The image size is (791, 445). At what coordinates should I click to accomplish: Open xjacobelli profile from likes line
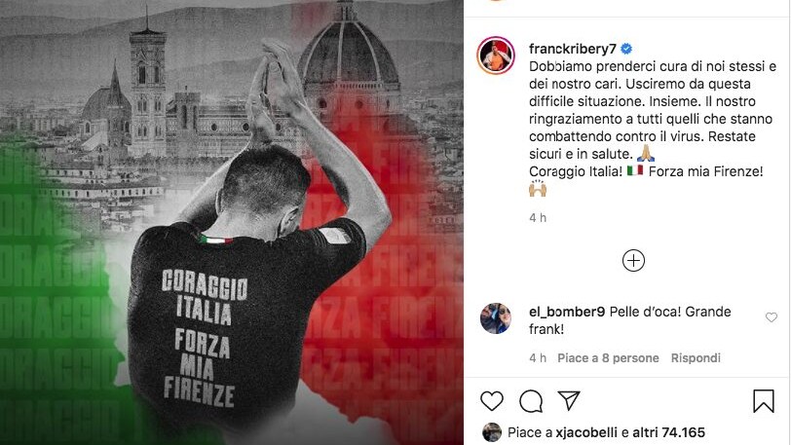(x=586, y=432)
